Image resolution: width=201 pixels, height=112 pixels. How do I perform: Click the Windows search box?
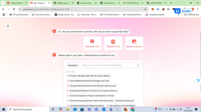(28, 109)
